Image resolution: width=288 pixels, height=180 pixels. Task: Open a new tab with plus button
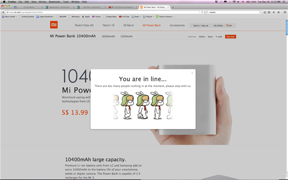pyautogui.click(x=173, y=7)
